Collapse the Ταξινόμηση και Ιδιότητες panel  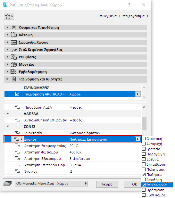7,79
